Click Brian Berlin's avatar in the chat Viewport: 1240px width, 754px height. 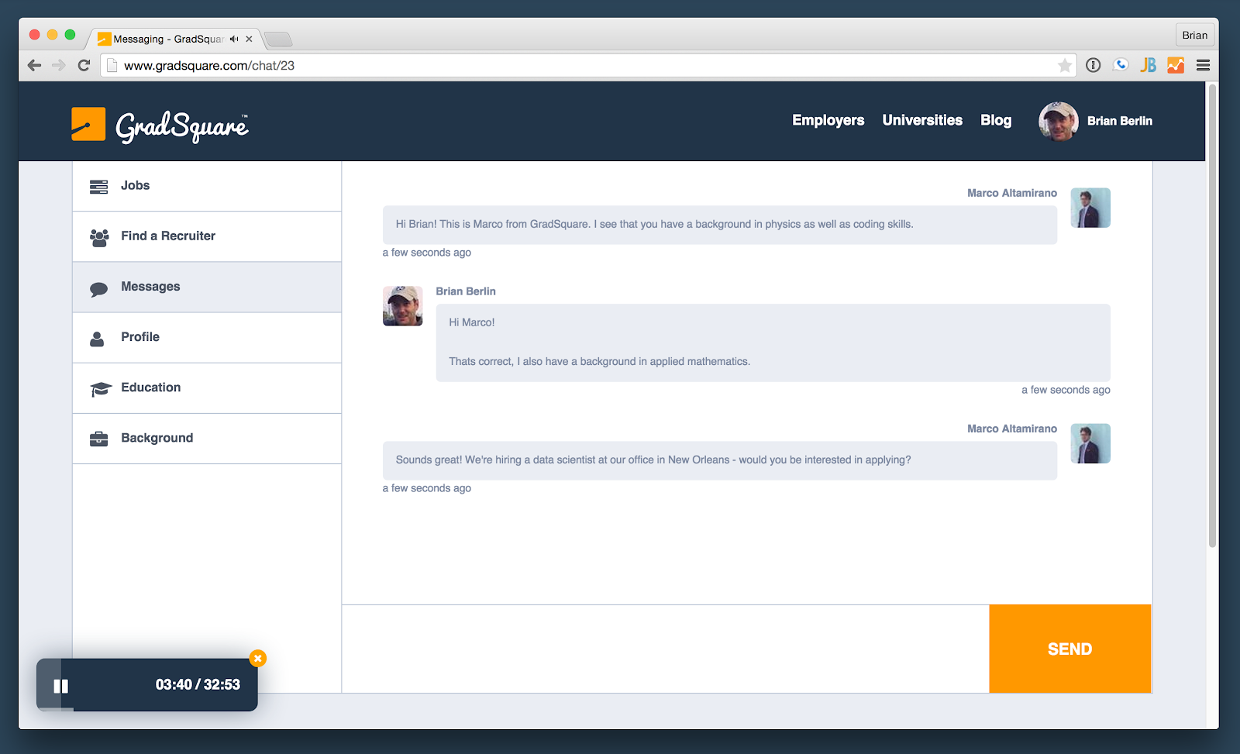tap(403, 306)
